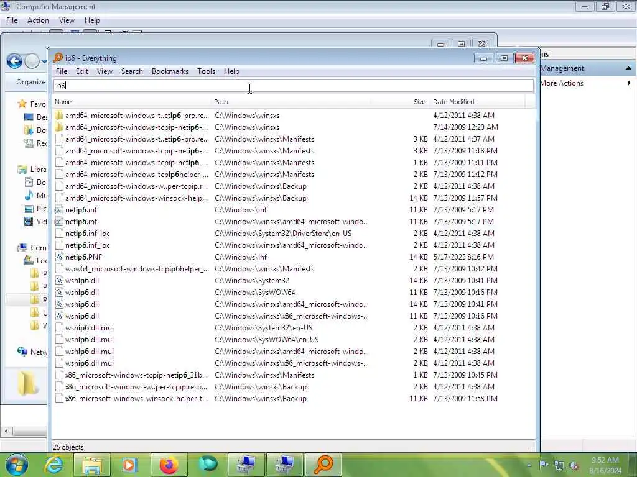Select netip6.inf icon in C:\Windows\inf row

pyautogui.click(x=59, y=210)
